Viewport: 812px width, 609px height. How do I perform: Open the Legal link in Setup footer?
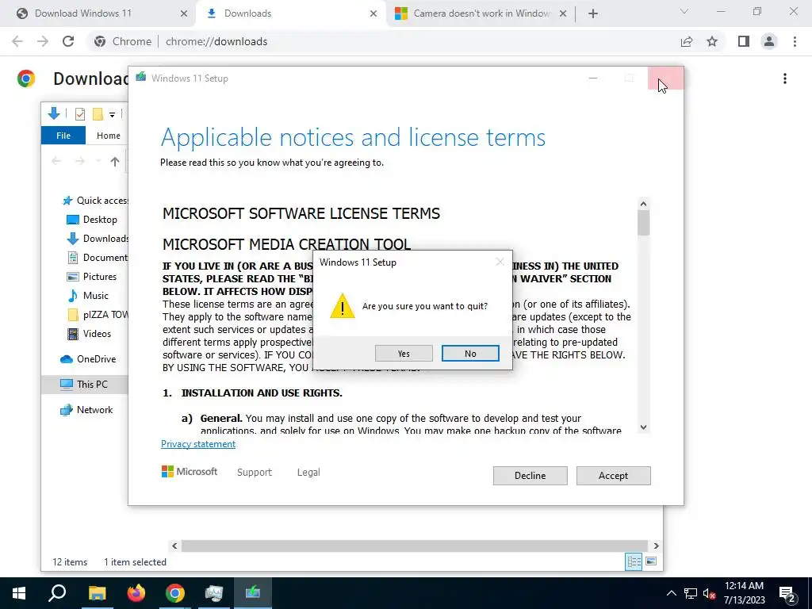pos(308,472)
